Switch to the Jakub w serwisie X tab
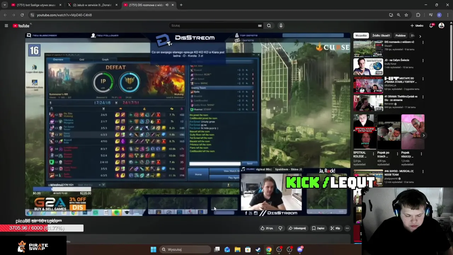 (x=92, y=5)
